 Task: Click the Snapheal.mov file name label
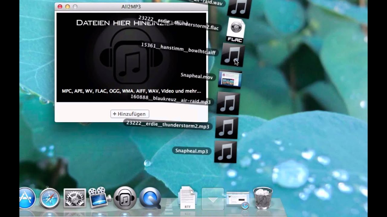point(197,76)
